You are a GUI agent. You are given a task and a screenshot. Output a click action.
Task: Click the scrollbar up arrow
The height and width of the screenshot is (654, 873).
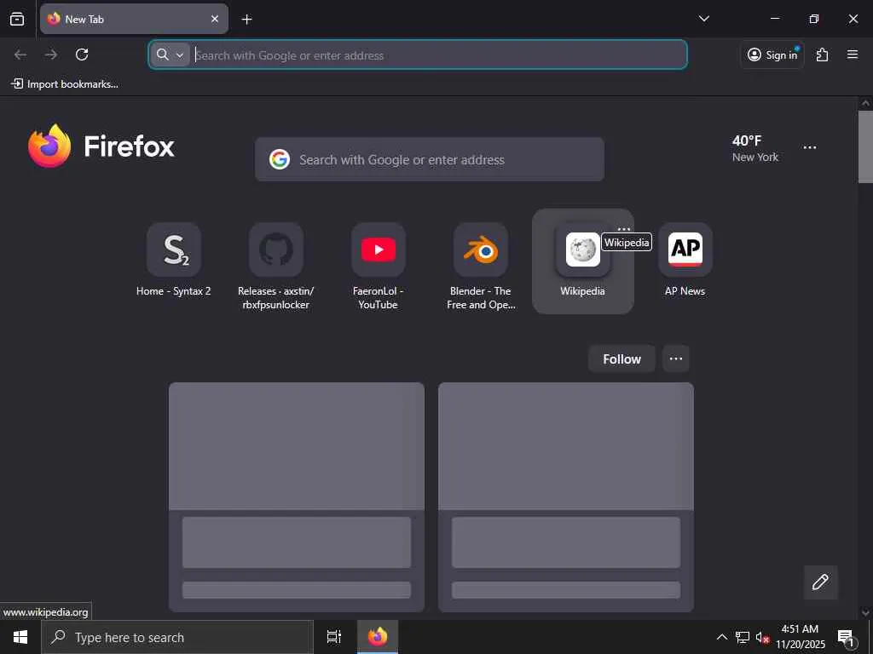(x=865, y=103)
